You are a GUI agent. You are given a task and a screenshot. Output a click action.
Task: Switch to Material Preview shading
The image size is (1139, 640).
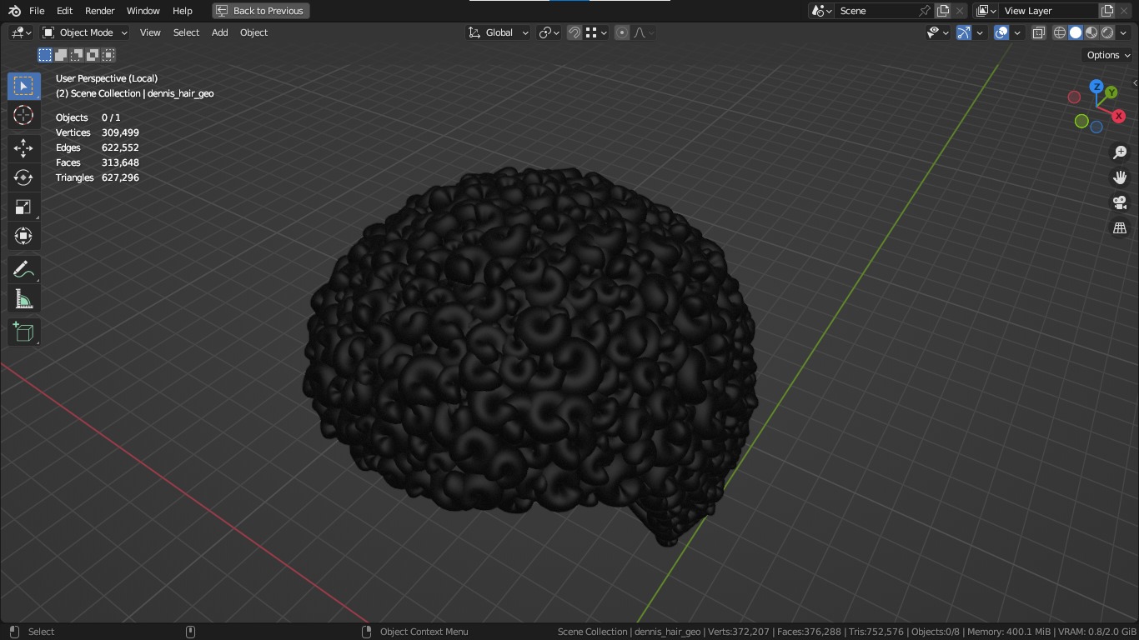click(1091, 32)
